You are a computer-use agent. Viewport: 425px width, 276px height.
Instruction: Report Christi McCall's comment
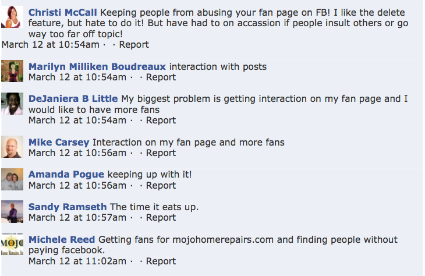134,44
